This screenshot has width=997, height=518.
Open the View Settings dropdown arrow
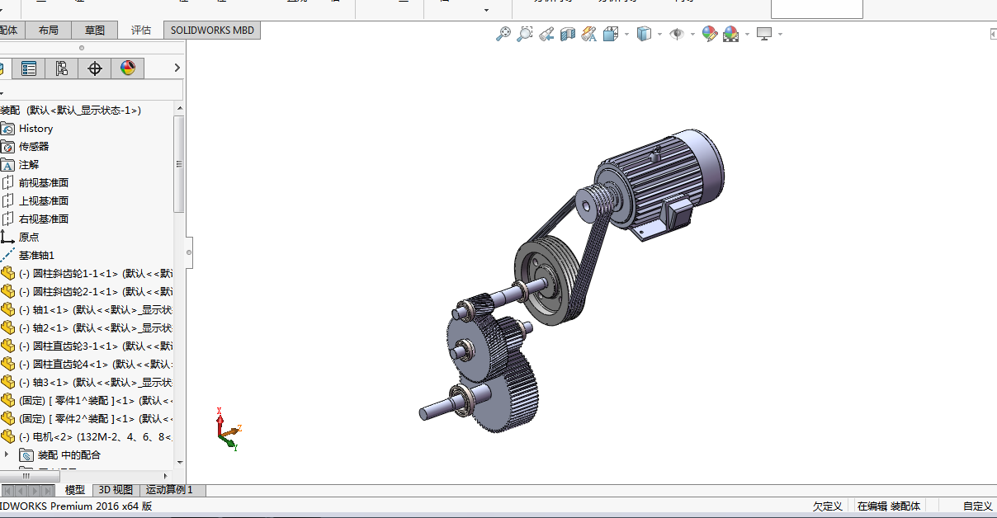point(780,35)
